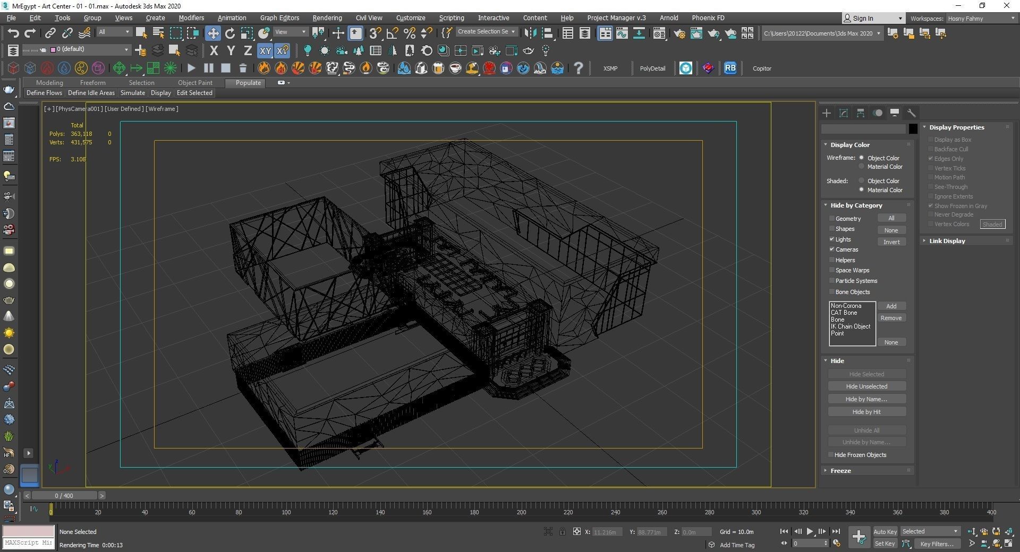
Task: Open the Motion command panel tab
Action: [x=878, y=113]
